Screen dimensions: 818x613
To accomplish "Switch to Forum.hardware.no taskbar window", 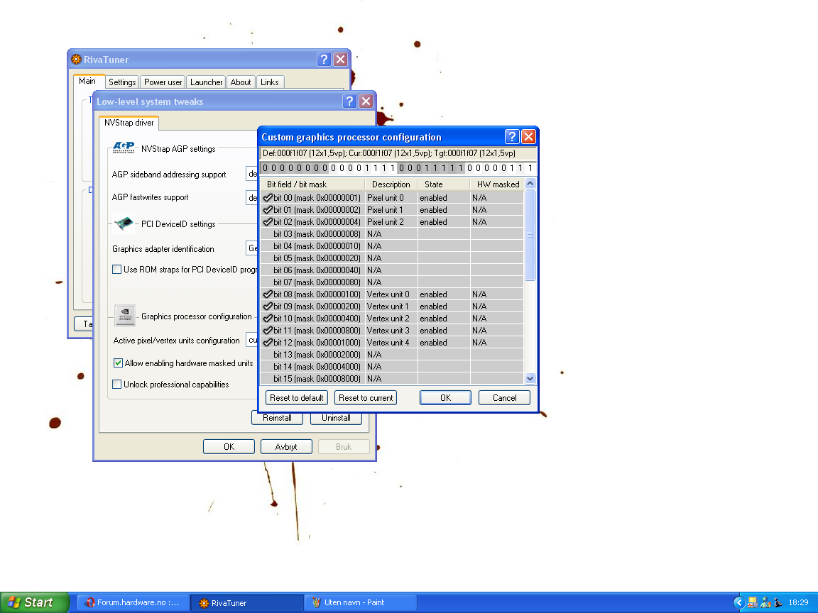I will pos(133,602).
